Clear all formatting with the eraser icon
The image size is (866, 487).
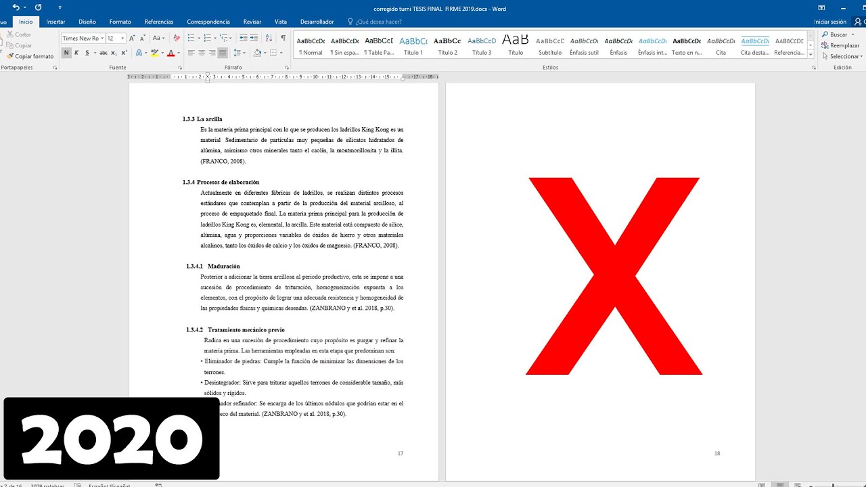[177, 38]
